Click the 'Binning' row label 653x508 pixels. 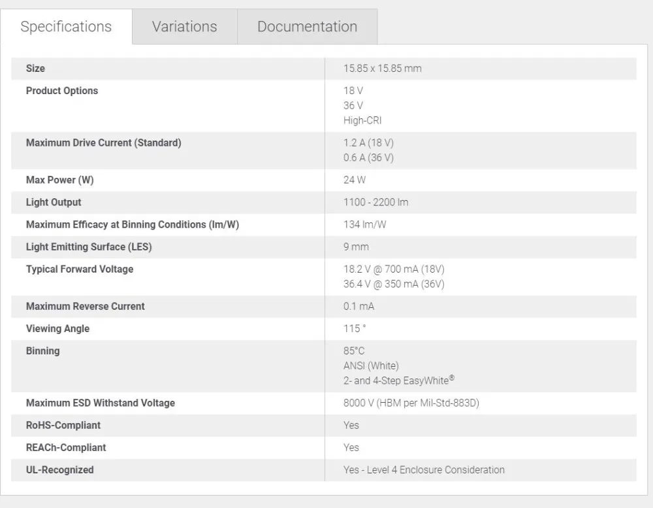tap(43, 351)
